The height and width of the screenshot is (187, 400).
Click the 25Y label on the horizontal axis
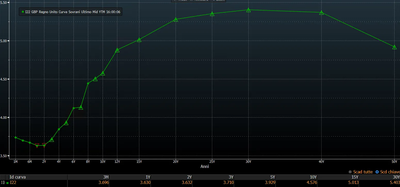pyautogui.click(x=212, y=162)
